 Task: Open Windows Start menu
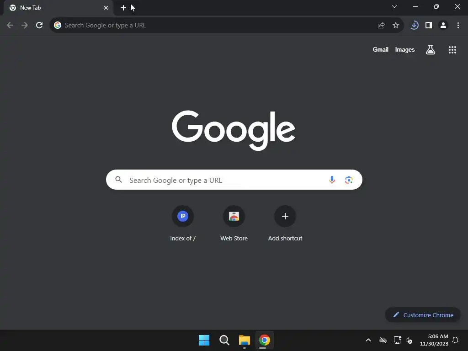(x=204, y=340)
